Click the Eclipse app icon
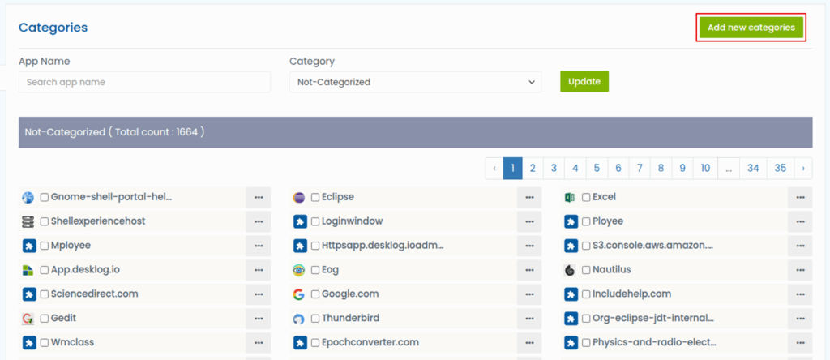This screenshot has width=830, height=360. [x=299, y=197]
